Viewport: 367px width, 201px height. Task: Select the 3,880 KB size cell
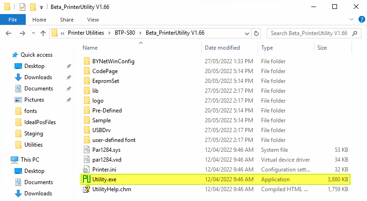pos(338,179)
